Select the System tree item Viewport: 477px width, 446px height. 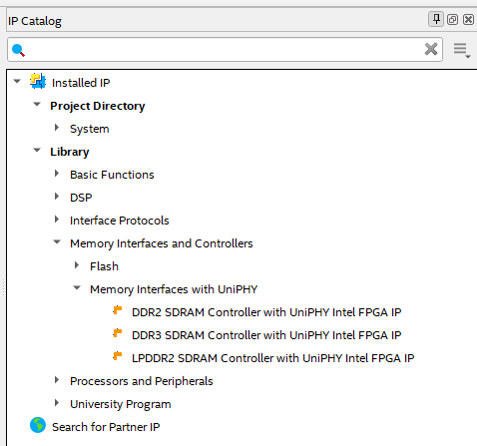point(90,129)
